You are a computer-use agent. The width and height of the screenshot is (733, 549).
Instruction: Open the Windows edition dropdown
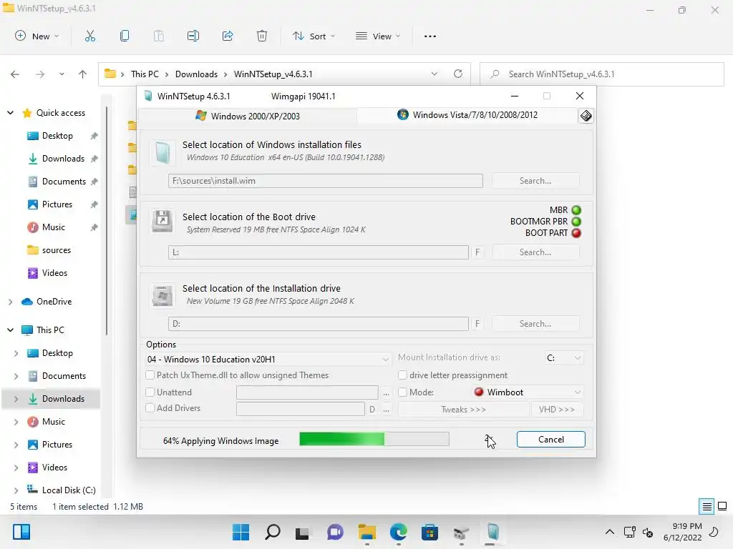tap(268, 359)
